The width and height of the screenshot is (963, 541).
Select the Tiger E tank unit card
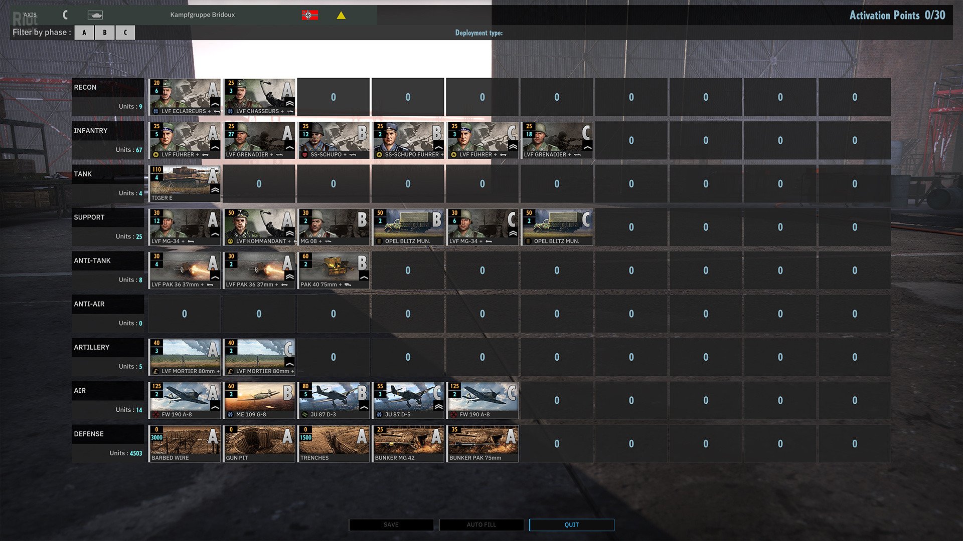coord(184,183)
